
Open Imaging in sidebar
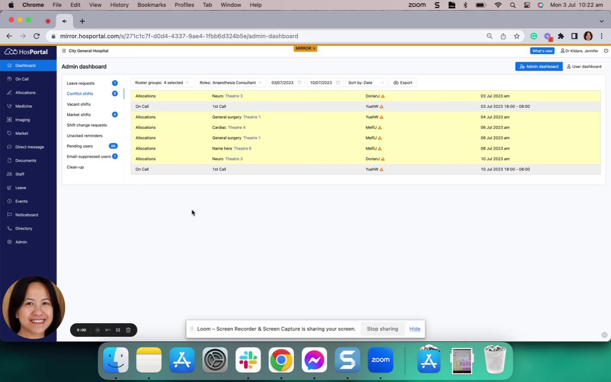[x=28, y=120]
